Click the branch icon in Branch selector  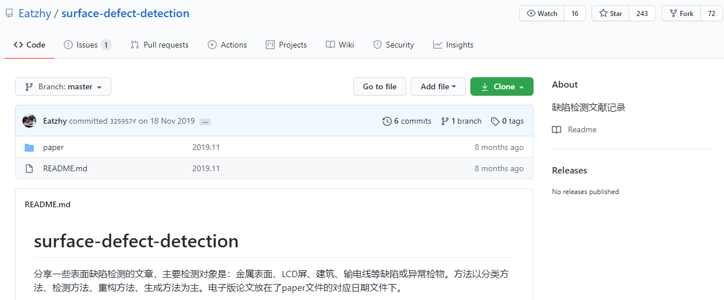29,86
